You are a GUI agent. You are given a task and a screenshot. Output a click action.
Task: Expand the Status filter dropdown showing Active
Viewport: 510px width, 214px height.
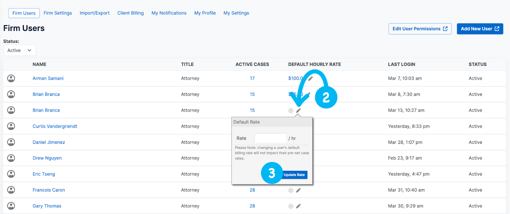coord(19,50)
